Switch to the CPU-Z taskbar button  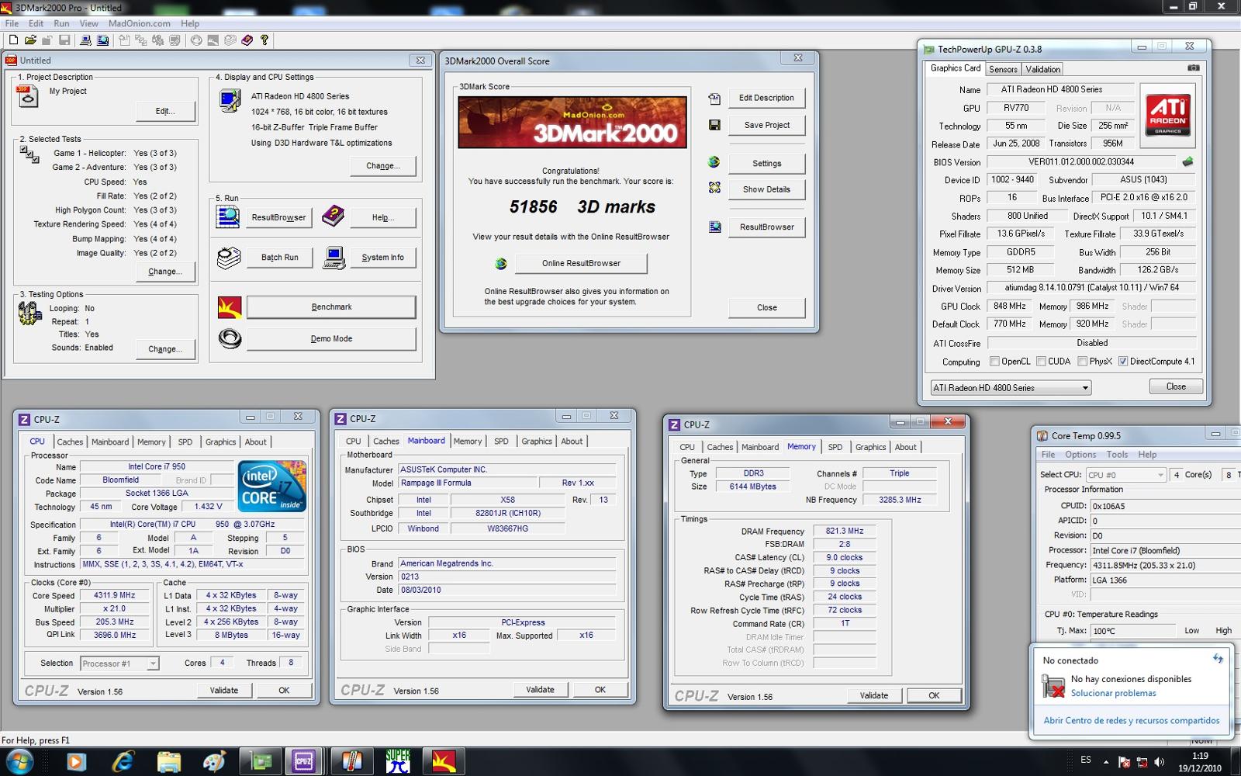click(303, 761)
